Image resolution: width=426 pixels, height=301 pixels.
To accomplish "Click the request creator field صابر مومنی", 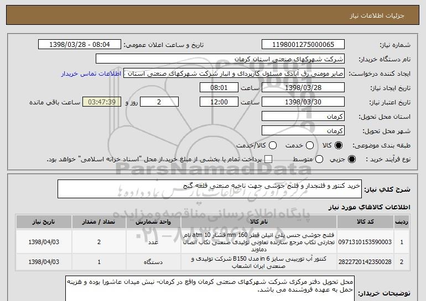I will (234, 73).
